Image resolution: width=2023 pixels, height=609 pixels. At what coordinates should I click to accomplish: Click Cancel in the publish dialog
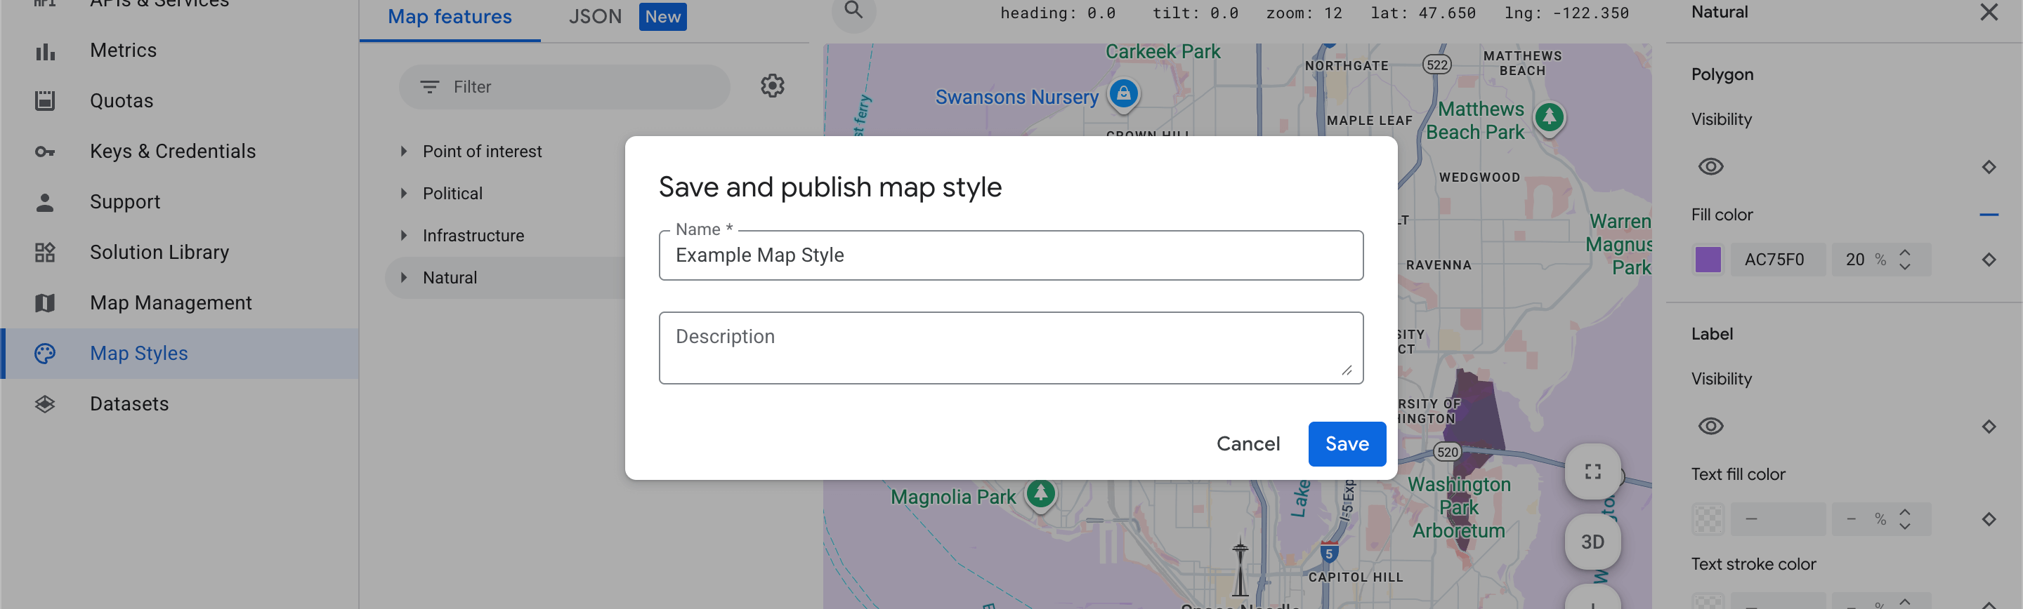click(x=1248, y=444)
